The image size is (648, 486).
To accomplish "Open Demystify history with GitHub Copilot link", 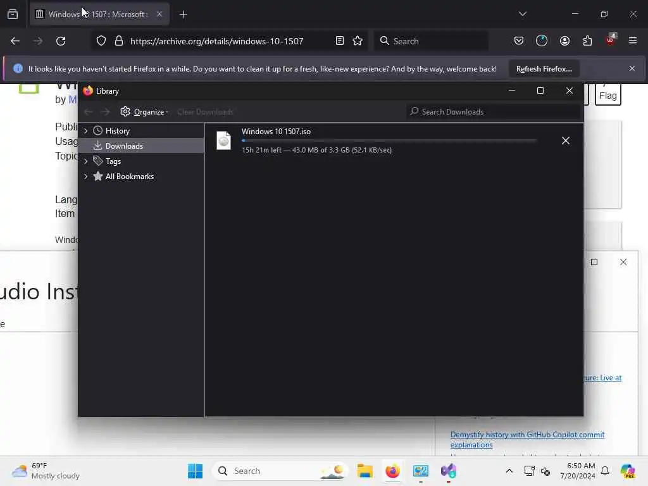I will click(x=527, y=440).
